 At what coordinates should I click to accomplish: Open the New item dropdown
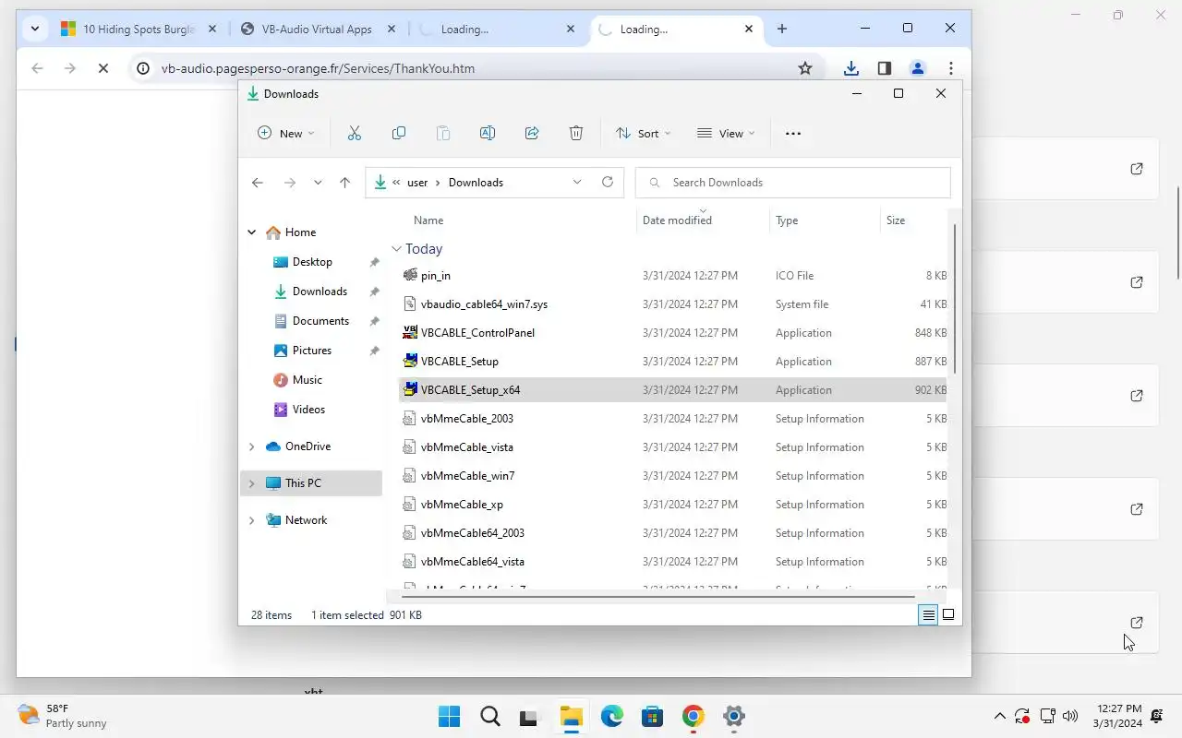286,133
